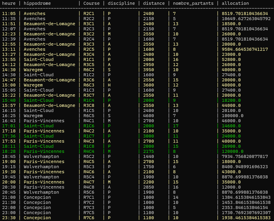The width and height of the screenshot is (274, 221).
Task: Click allocation value 9584.664536741217
Action: tap(245, 49)
